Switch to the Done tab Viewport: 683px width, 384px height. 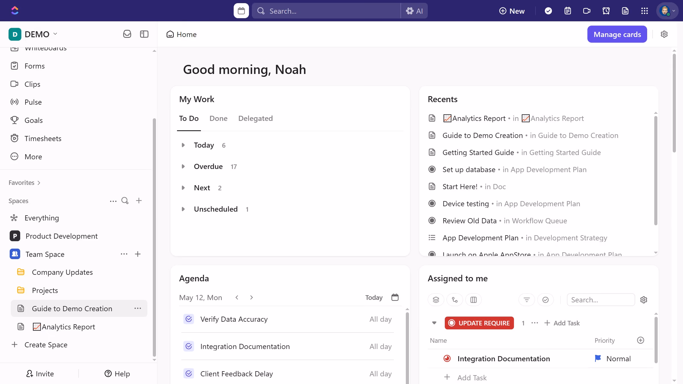coord(218,119)
